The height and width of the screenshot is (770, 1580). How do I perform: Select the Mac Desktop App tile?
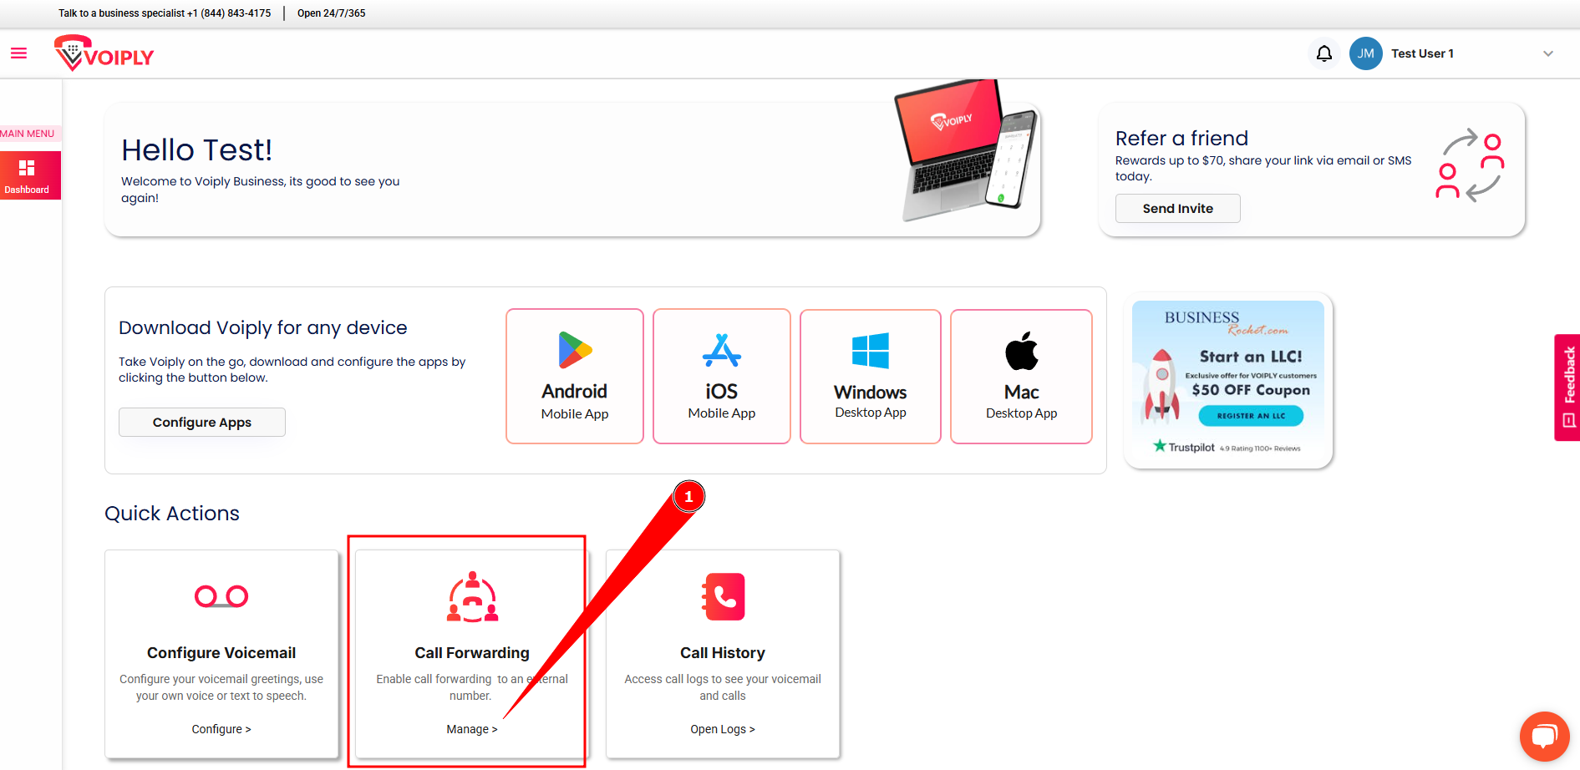(1022, 376)
